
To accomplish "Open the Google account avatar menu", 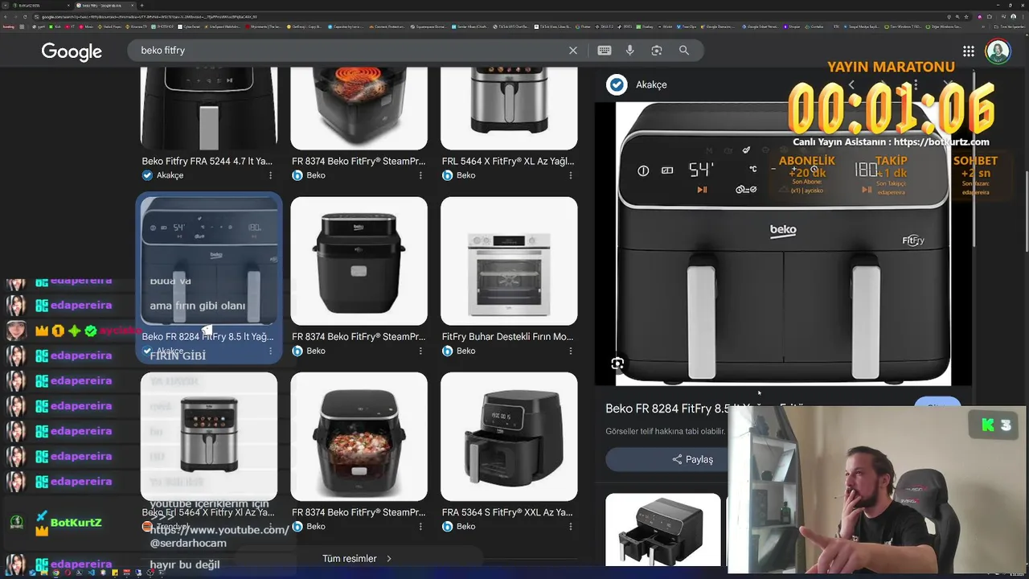I will click(x=998, y=51).
